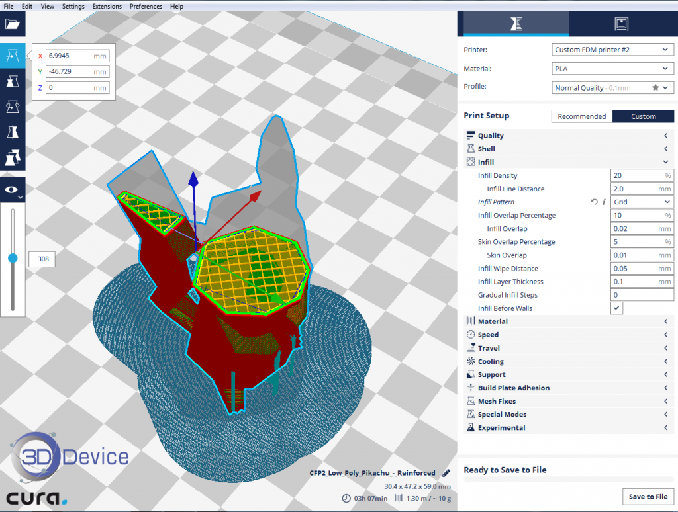Select the Scale tool icon

tap(13, 81)
